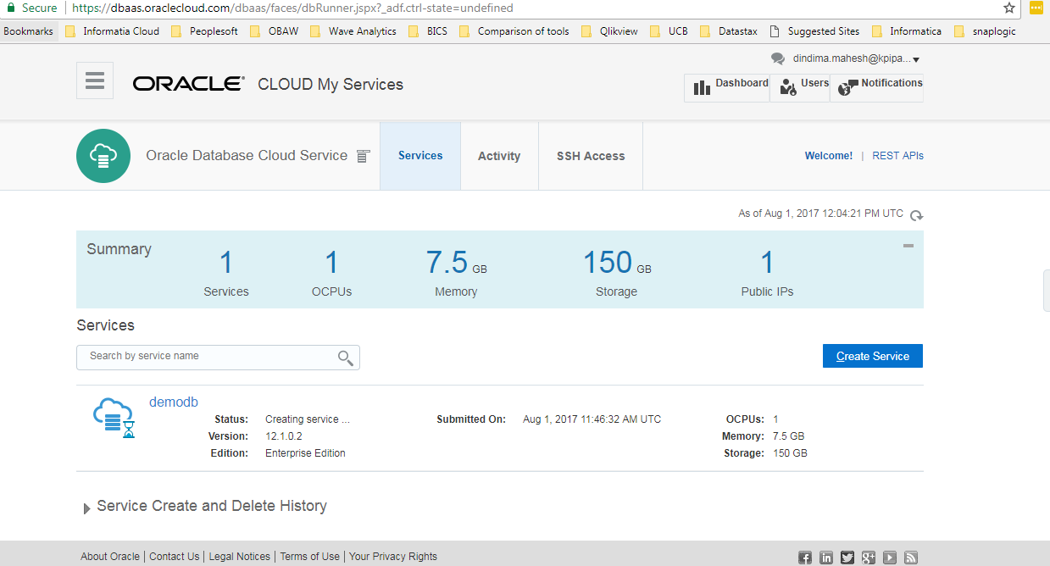
Task: Click the Search by service name field
Action: 208,357
